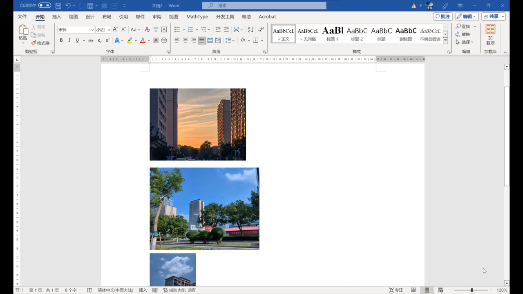Click the warning triangle icon in title bar
Image resolution: width=523 pixels, height=294 pixels.
pyautogui.click(x=413, y=6)
